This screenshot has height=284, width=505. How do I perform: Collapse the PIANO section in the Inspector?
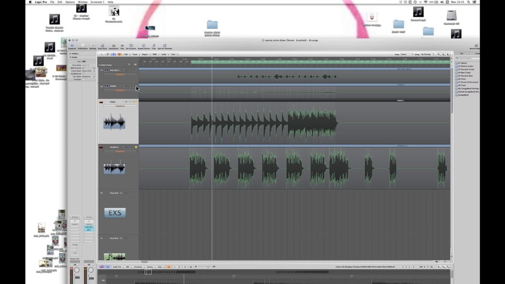70,57
